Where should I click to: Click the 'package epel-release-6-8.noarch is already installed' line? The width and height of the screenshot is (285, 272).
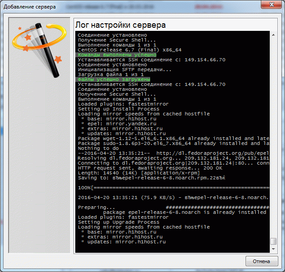pyautogui.click(x=185, y=212)
